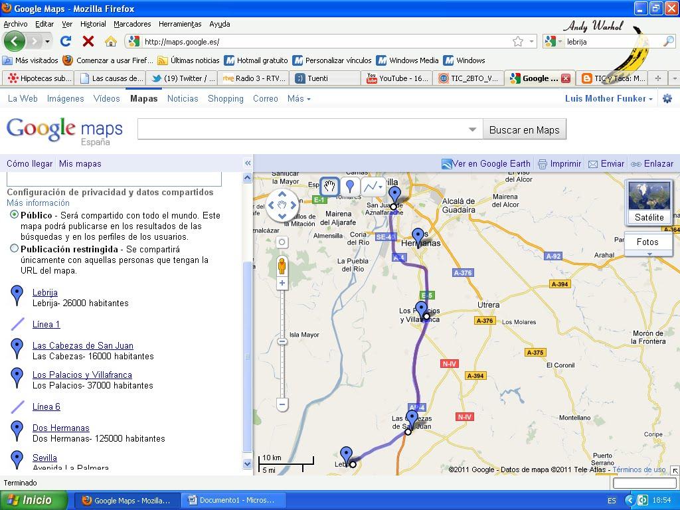
Task: Select the hand pan tool on the map
Action: pos(329,187)
